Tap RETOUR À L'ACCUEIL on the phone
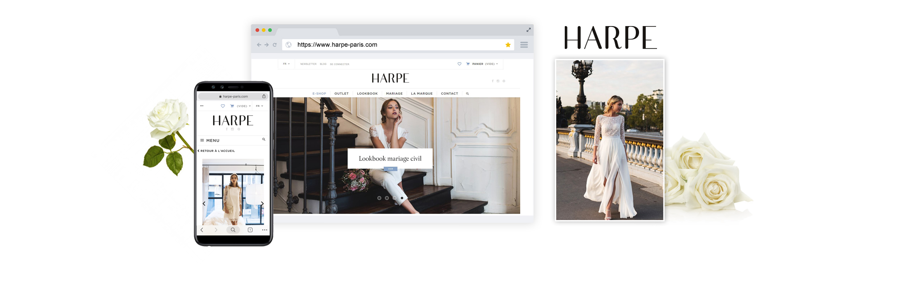This screenshot has width=900, height=291. (216, 151)
